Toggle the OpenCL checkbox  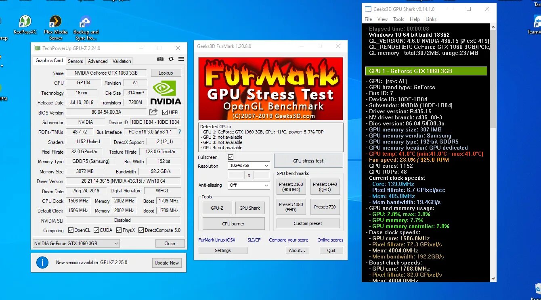(71, 230)
